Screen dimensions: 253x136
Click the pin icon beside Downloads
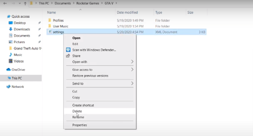point(39,29)
